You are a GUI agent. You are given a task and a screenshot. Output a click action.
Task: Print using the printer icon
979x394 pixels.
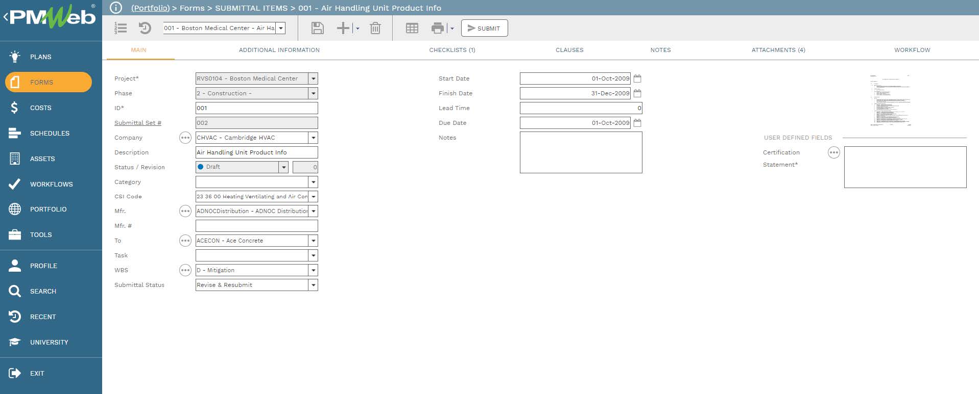(x=438, y=28)
